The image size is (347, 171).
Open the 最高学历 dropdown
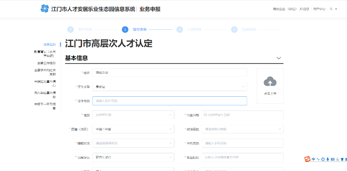133,157
